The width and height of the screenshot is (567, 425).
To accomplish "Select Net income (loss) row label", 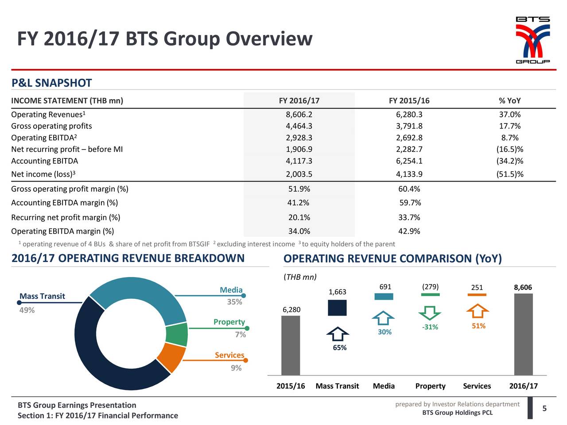I will (x=43, y=174).
